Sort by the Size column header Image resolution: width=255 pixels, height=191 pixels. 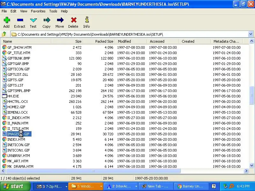(x=67, y=41)
